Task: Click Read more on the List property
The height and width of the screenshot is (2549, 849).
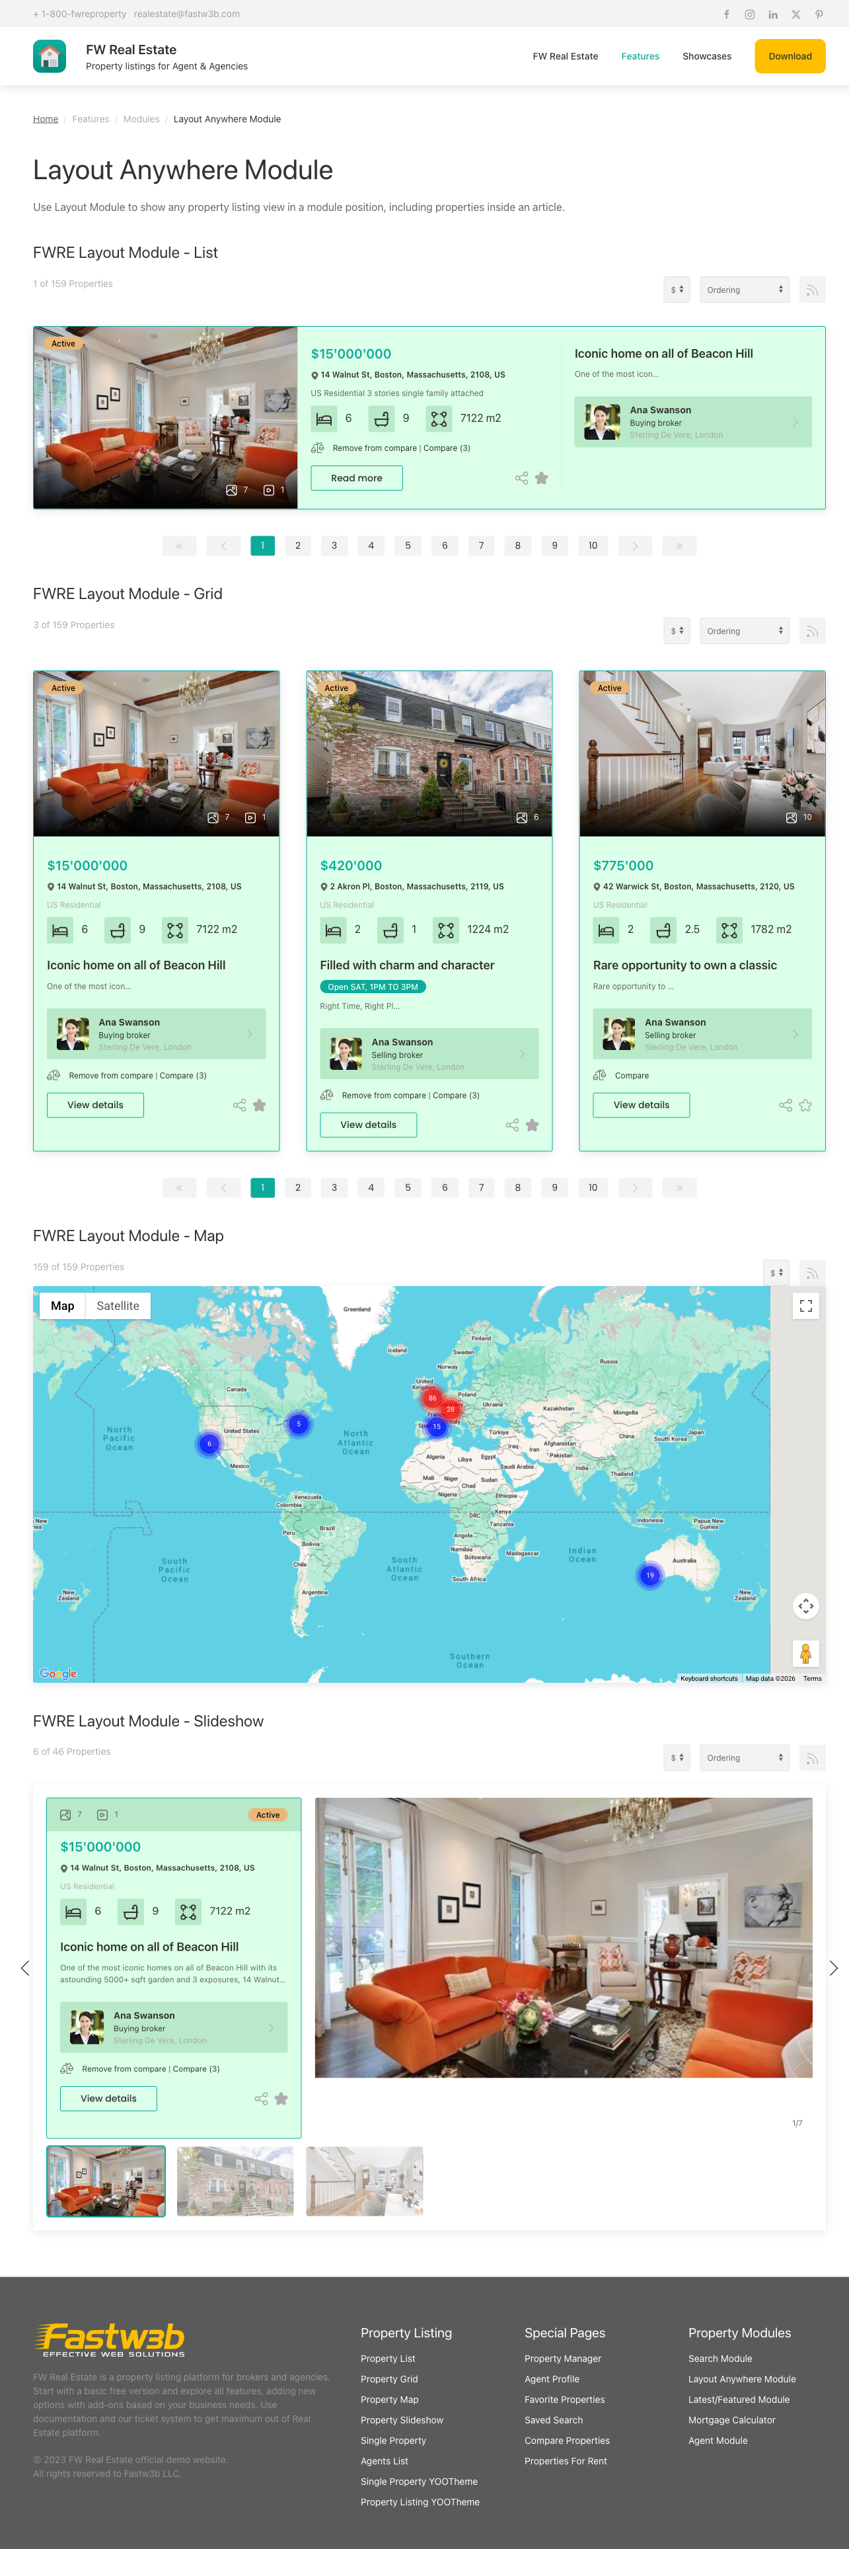Action: [x=357, y=478]
